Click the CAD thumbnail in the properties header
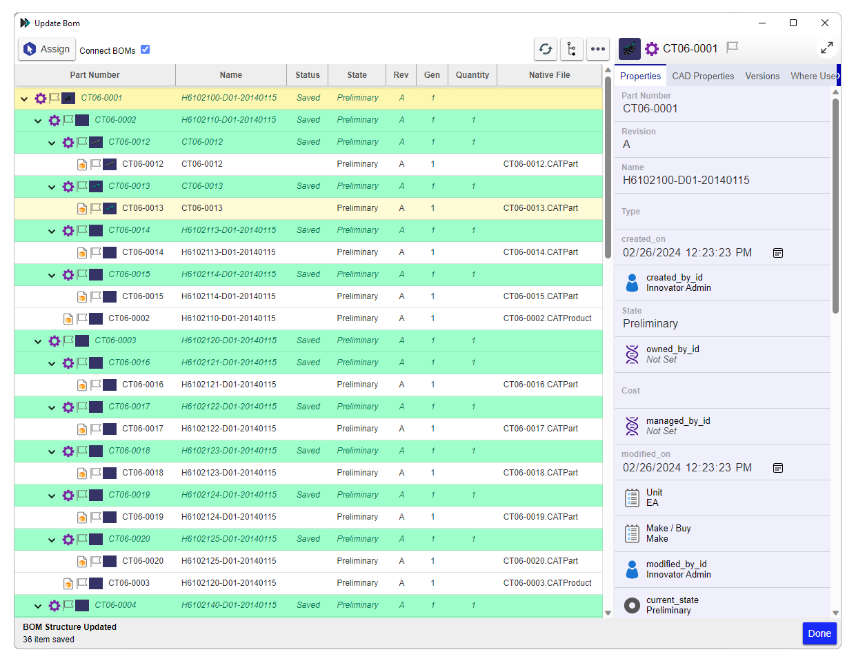This screenshot has height=663, width=856. [630, 49]
